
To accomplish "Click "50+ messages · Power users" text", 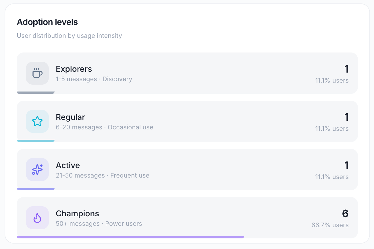I will [x=99, y=223].
